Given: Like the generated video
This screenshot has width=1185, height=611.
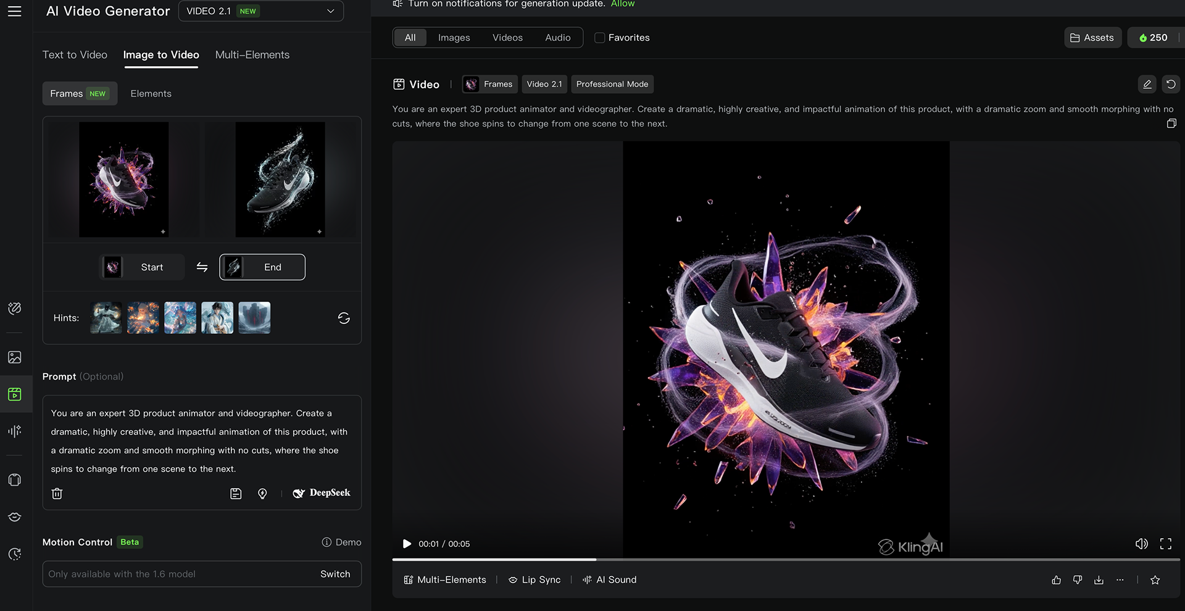Looking at the screenshot, I should click(x=1057, y=580).
